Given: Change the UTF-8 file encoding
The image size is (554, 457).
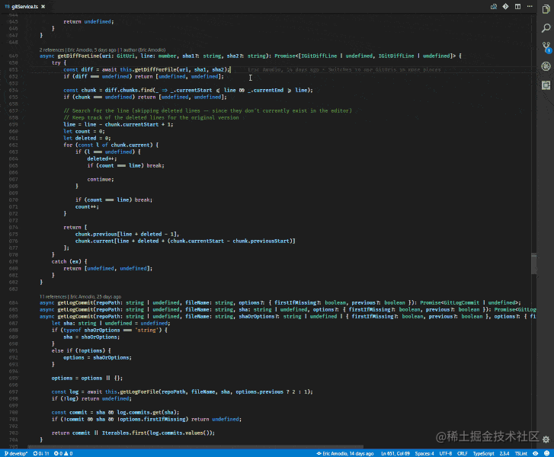Looking at the screenshot, I should [x=446, y=452].
